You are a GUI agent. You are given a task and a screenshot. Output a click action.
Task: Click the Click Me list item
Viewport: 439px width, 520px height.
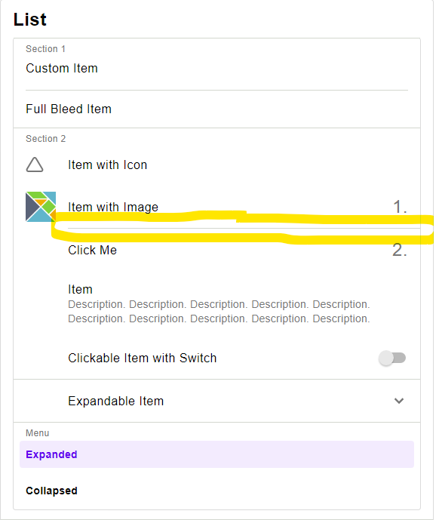[216, 250]
